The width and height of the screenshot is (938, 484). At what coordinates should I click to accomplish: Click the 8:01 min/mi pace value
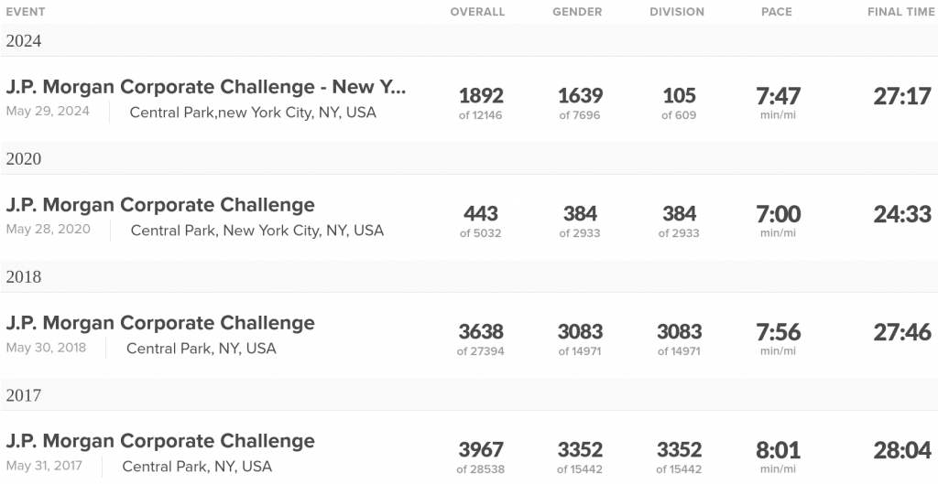coord(778,450)
